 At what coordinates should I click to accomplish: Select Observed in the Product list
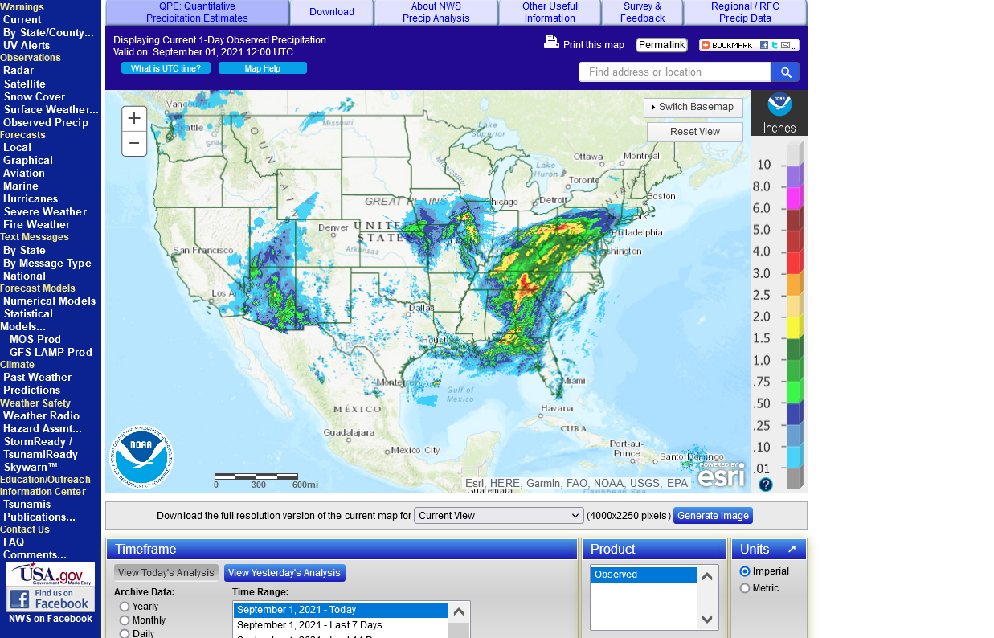coord(644,575)
